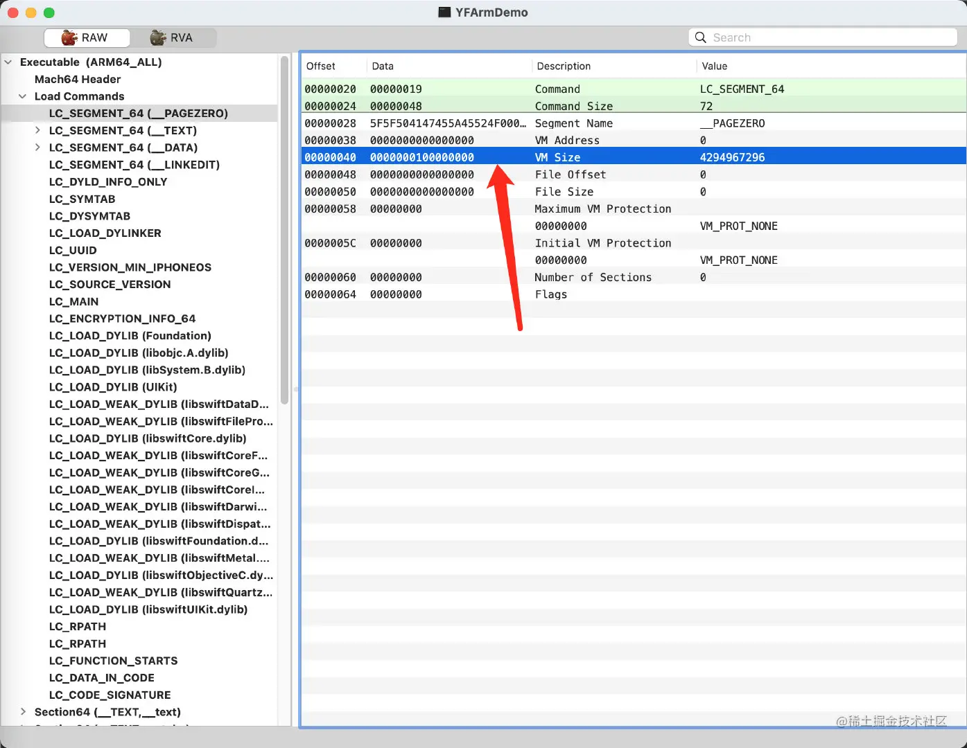
Task: Select the VM Address row
Action: click(x=634, y=140)
